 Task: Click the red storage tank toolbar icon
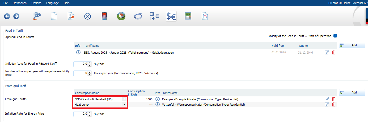pyautogui.click(x=104, y=16)
